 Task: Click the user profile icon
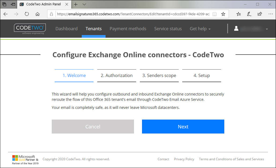point(236,29)
